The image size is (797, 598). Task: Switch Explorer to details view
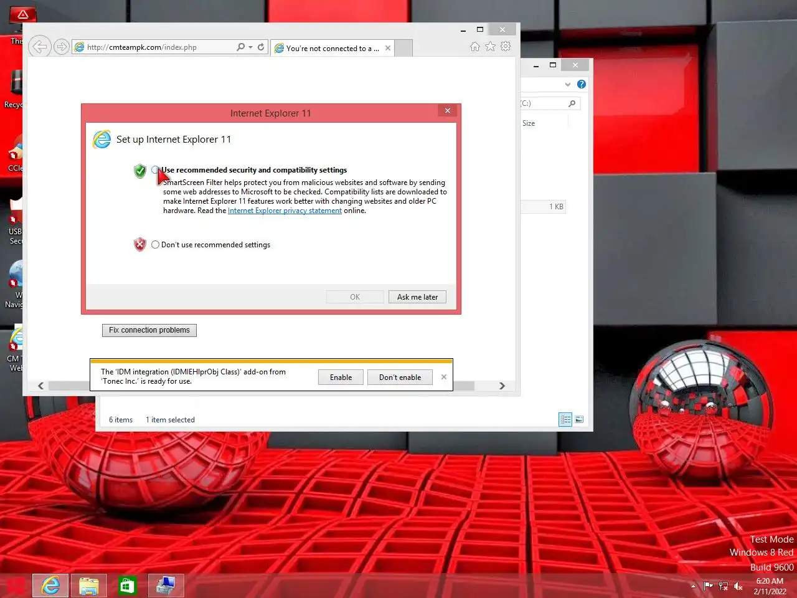[x=565, y=420]
